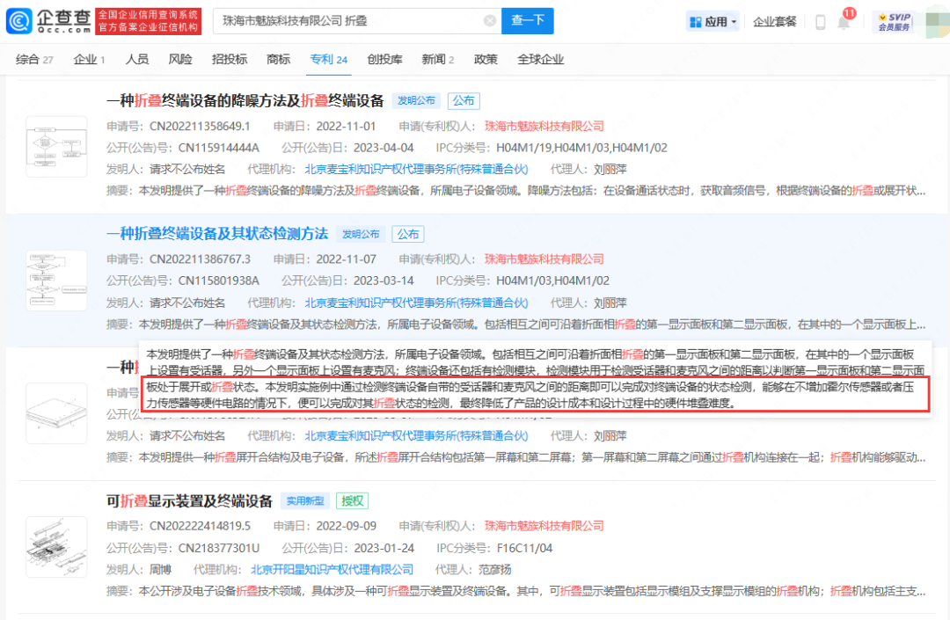The width and height of the screenshot is (950, 620).
Task: Select the 全球企业 tab
Action: (540, 59)
